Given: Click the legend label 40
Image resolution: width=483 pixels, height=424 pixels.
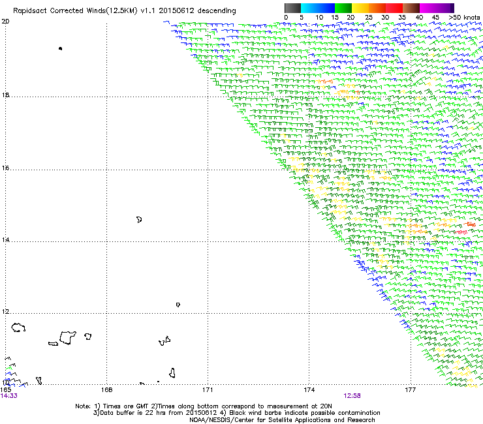Looking at the screenshot, I should click(419, 18).
